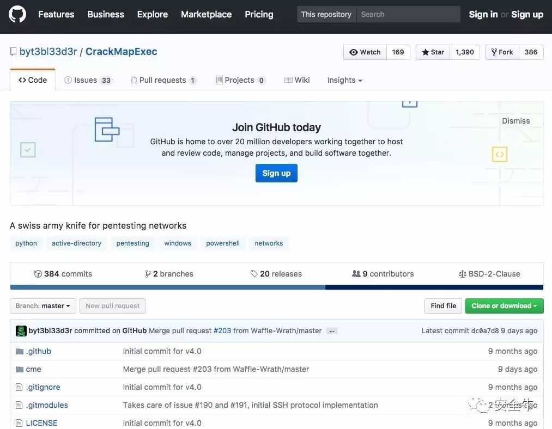Open the Pricing menu item
The height and width of the screenshot is (429, 552).
259,14
